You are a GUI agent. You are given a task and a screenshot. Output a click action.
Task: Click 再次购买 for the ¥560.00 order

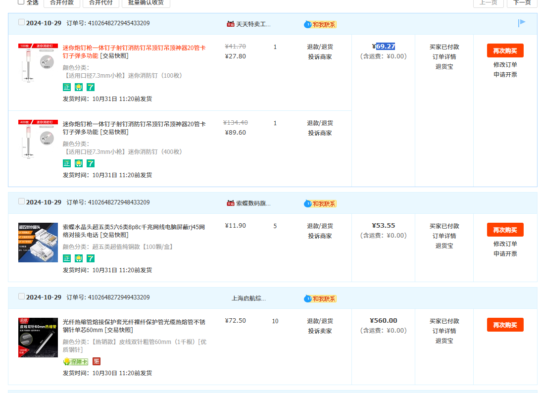tap(505, 325)
